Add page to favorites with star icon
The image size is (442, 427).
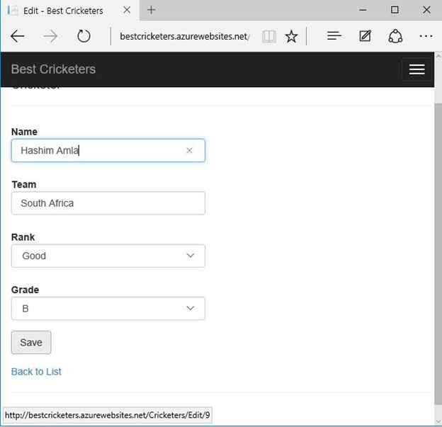(291, 36)
